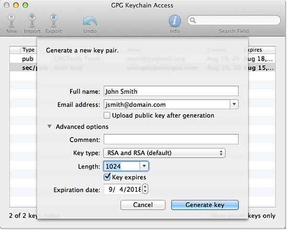
Task: Uncheck the Key expires checkbox
Action: pos(107,177)
